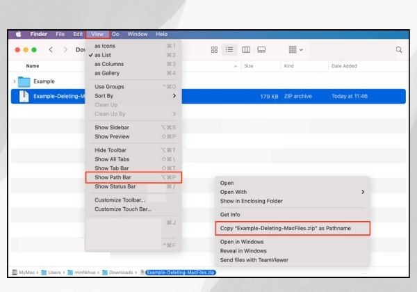Open Customize Touch Bar… option
This screenshot has height=292, width=417.
pos(133,209)
